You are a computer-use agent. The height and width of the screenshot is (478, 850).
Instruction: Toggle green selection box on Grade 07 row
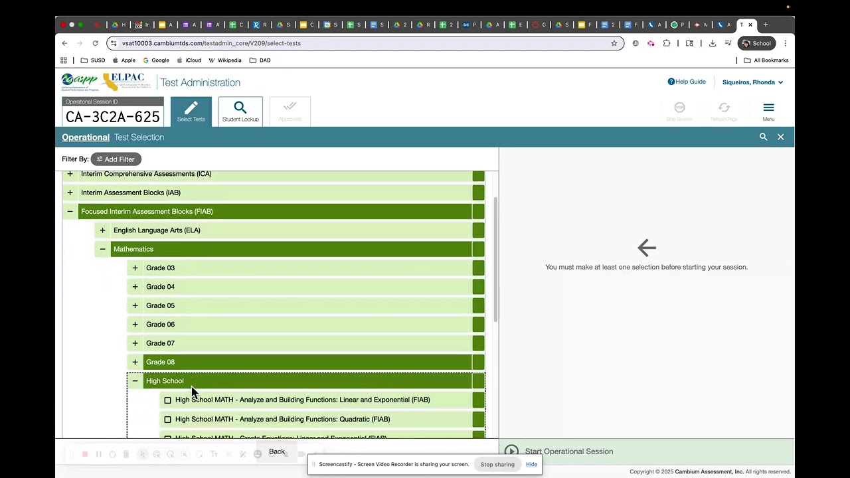click(x=478, y=343)
